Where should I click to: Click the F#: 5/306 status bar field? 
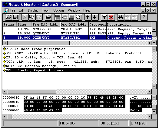click(79, 123)
